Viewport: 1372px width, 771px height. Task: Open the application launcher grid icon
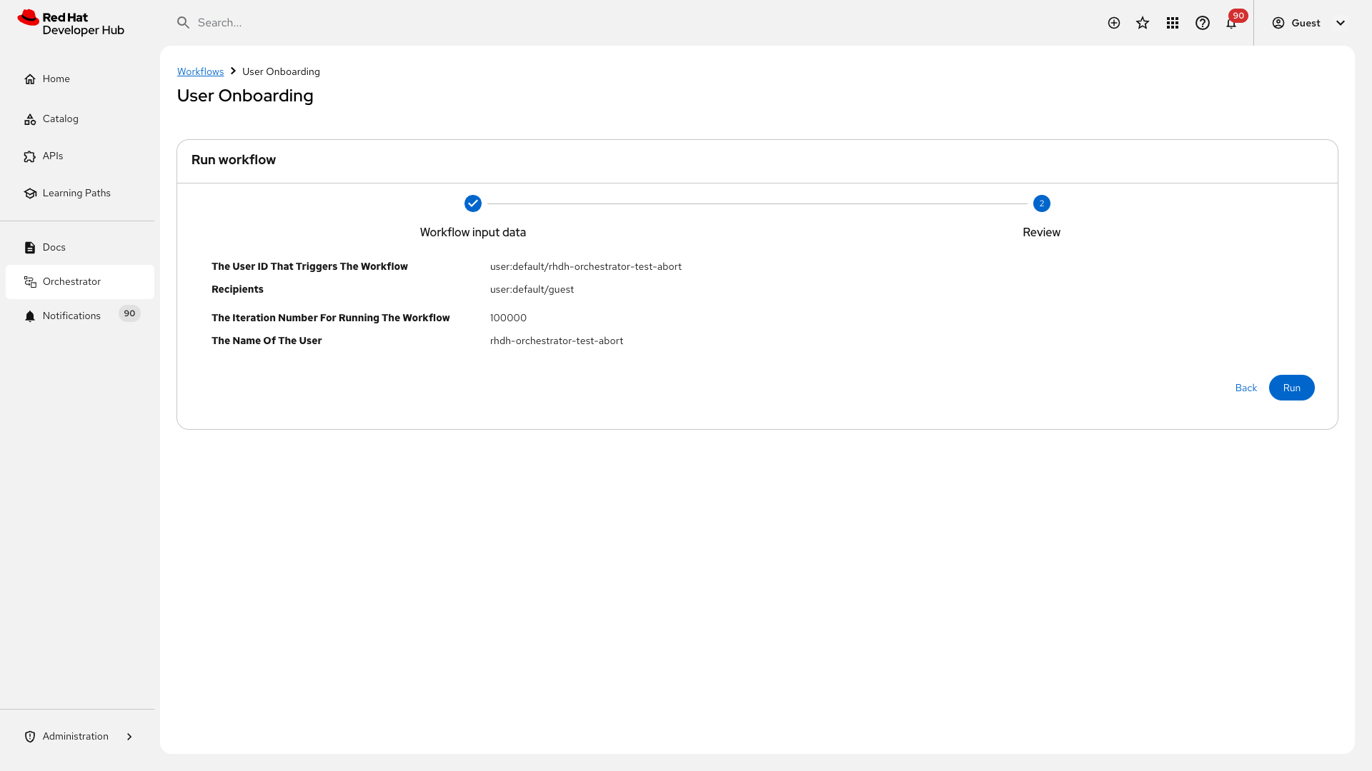[1173, 23]
